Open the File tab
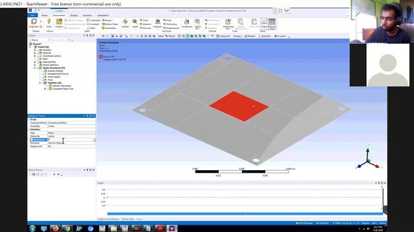414x232 pixels. [33, 15]
